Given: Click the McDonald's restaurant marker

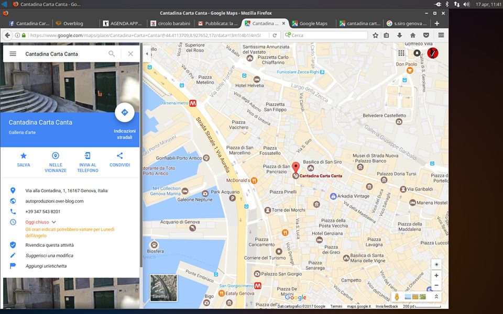Looking at the screenshot, I should tap(254, 181).
